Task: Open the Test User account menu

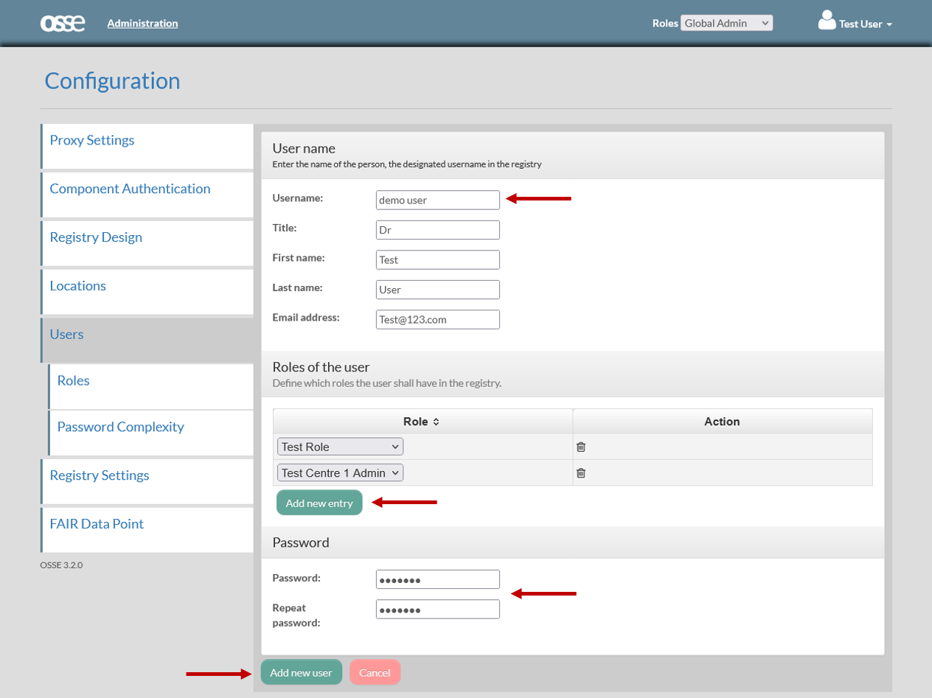Action: pos(866,24)
